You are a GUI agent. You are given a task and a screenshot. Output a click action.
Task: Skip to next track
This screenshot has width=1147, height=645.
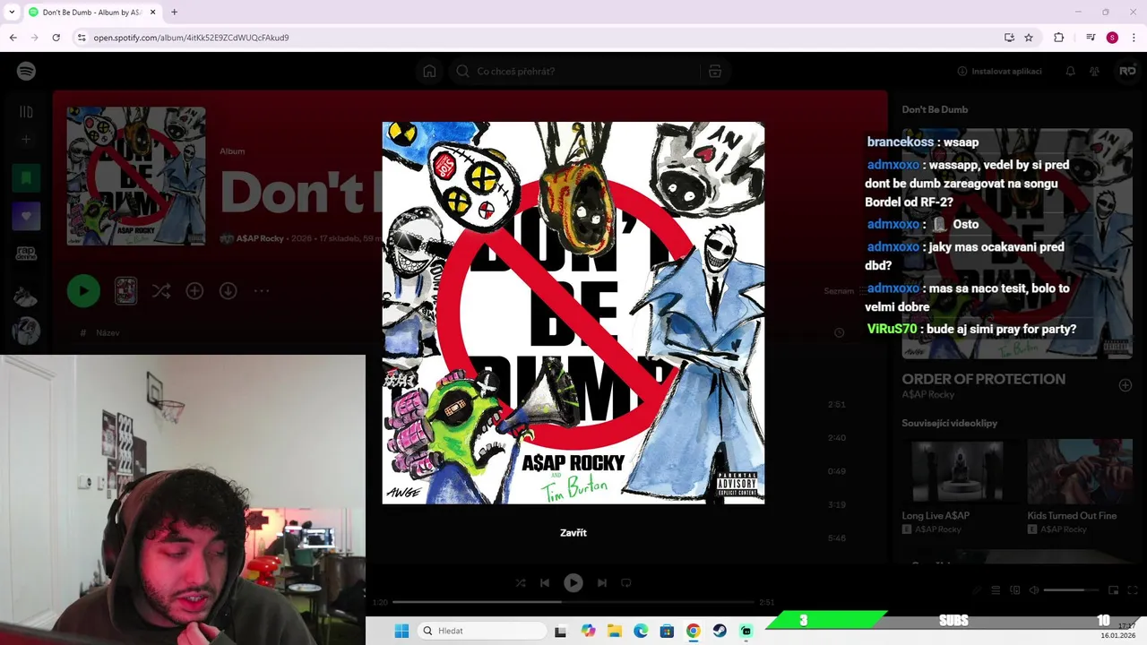pyautogui.click(x=602, y=582)
